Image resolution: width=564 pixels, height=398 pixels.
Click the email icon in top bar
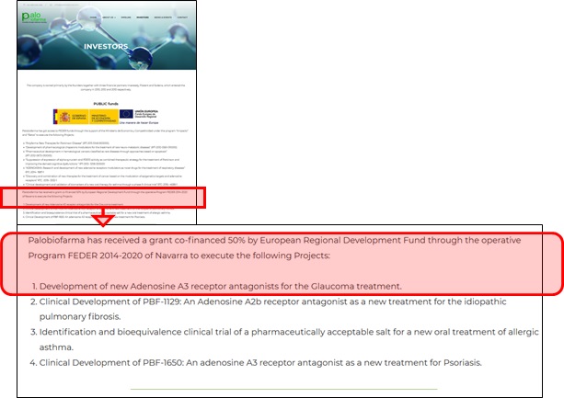[x=51, y=5]
